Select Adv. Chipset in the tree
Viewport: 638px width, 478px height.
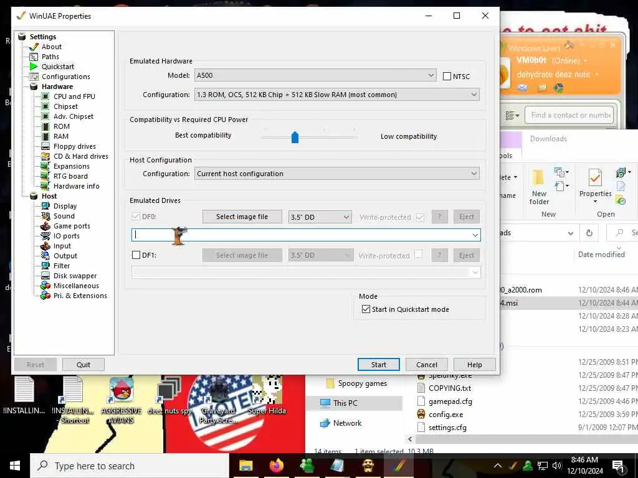click(x=74, y=116)
